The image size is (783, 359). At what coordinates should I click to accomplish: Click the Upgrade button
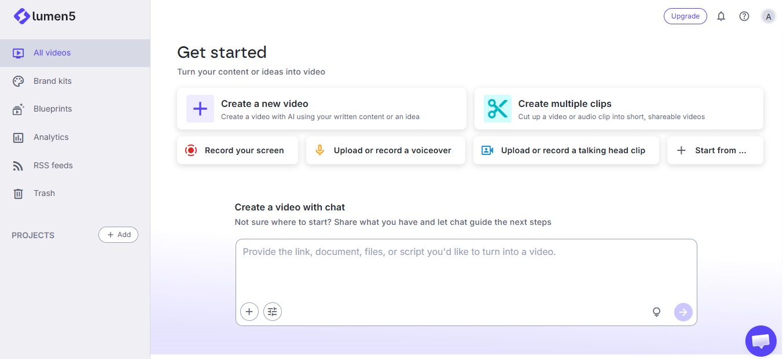(685, 16)
